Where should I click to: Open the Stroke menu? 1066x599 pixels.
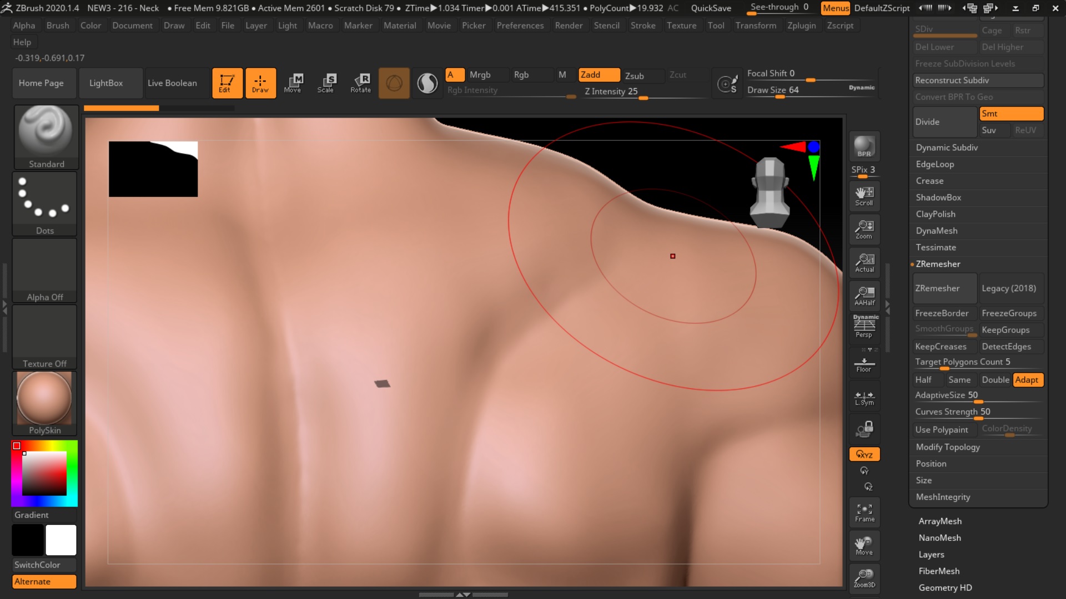642,26
